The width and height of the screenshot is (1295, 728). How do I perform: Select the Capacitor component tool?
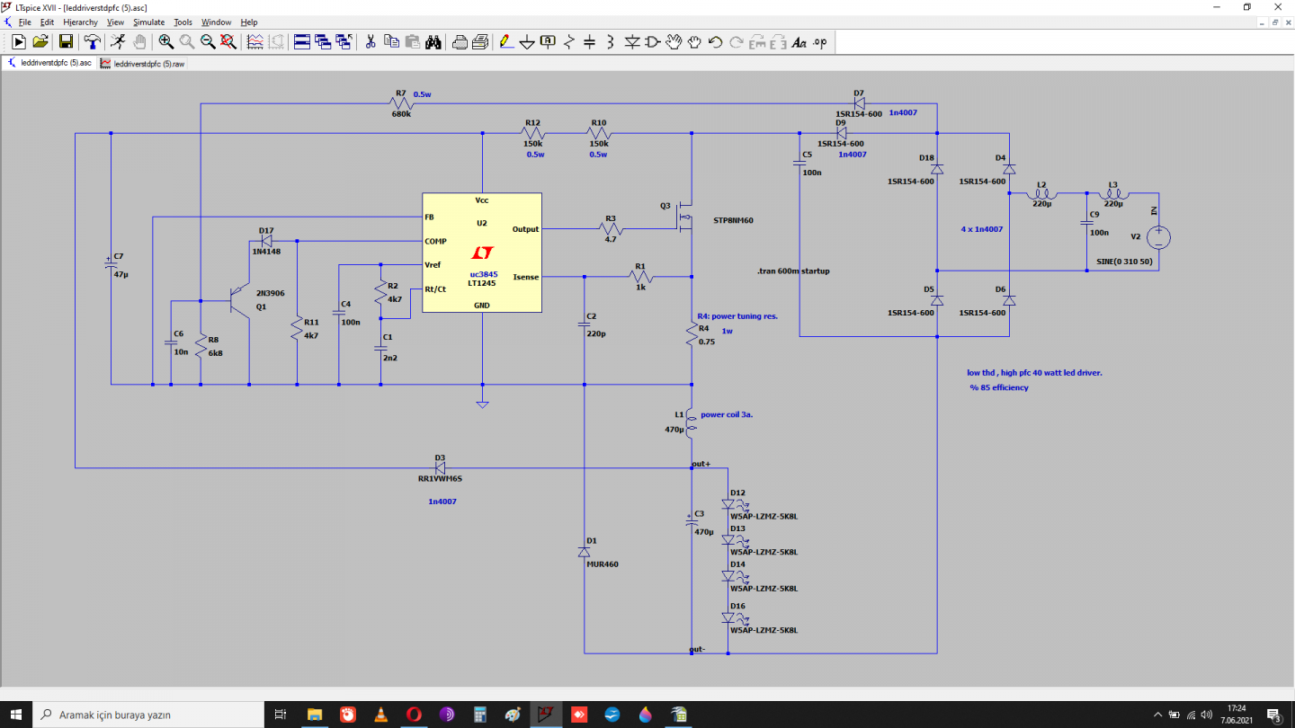pyautogui.click(x=589, y=41)
